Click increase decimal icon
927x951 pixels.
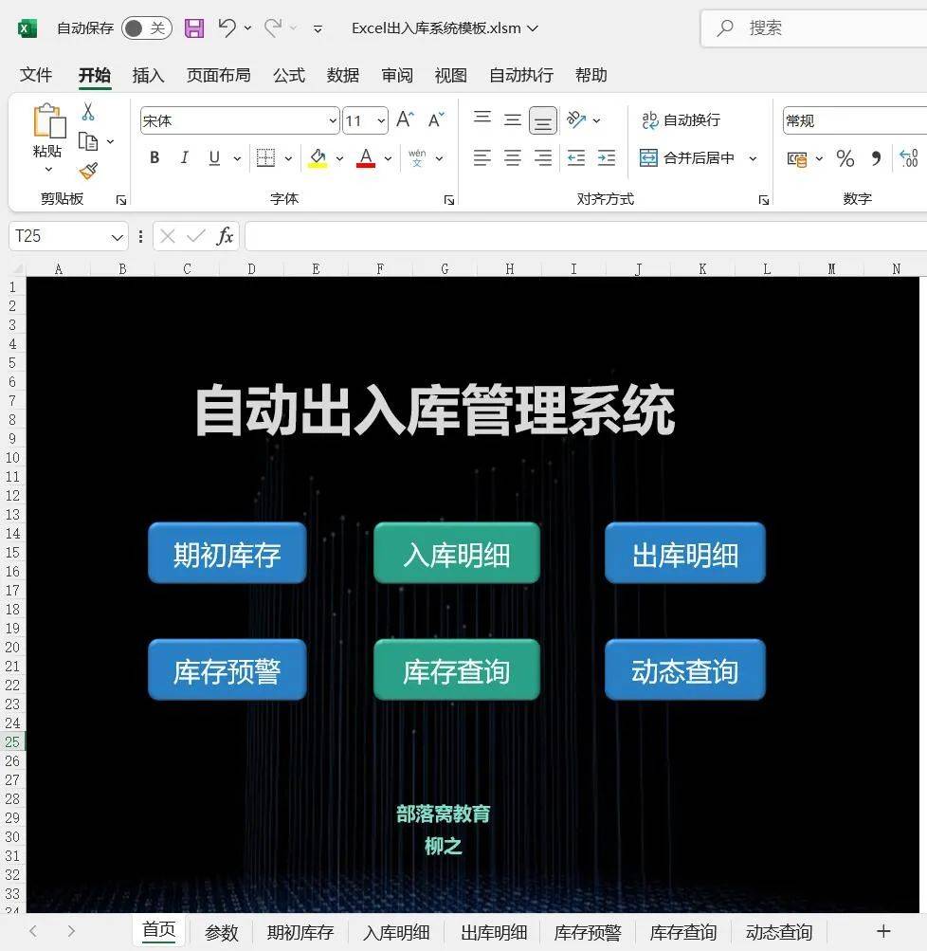coord(909,159)
